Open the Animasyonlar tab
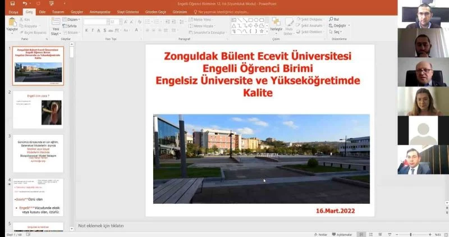The width and height of the screenshot is (449, 237). (100, 12)
